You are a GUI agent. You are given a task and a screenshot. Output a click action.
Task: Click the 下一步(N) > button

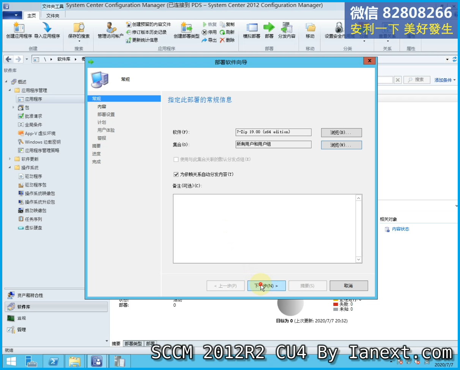click(x=266, y=285)
